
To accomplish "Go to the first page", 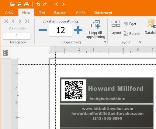I will click(x=6, y=21).
